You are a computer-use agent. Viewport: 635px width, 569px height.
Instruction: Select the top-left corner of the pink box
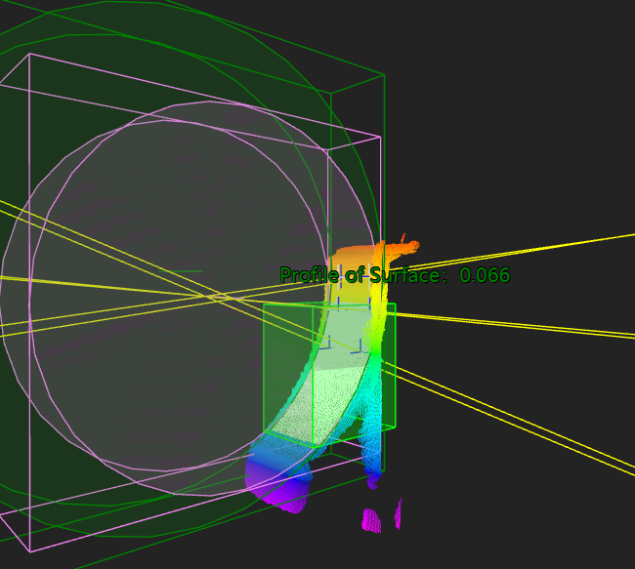click(x=30, y=55)
